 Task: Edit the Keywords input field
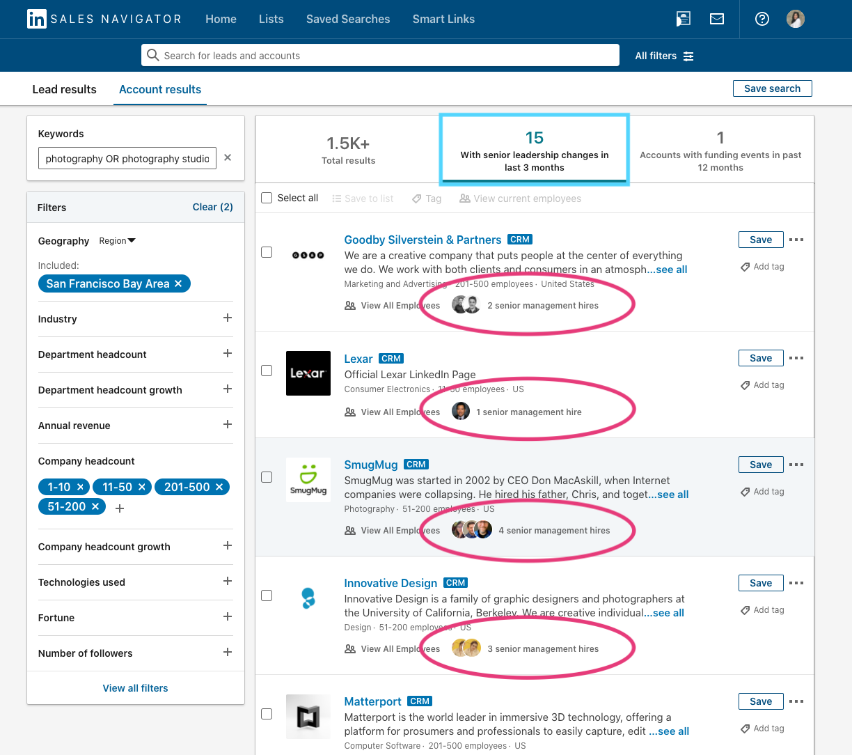(127, 158)
